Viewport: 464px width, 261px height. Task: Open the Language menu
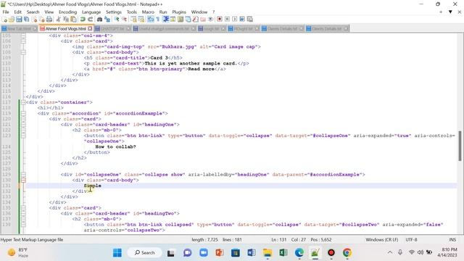[x=91, y=12]
